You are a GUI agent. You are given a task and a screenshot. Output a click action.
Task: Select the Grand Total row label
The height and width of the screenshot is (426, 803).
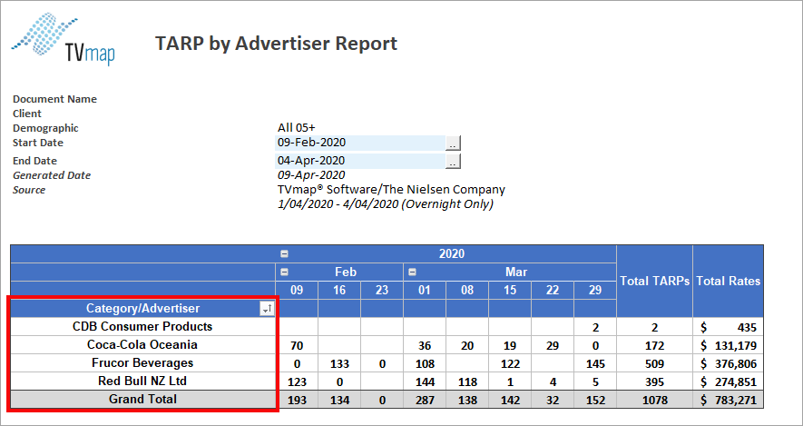[142, 400]
